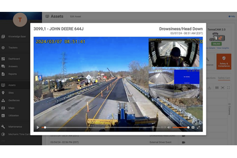Click the Safety & Compliance orange button
Viewport: 237px width, 158px height.
(x=224, y=61)
